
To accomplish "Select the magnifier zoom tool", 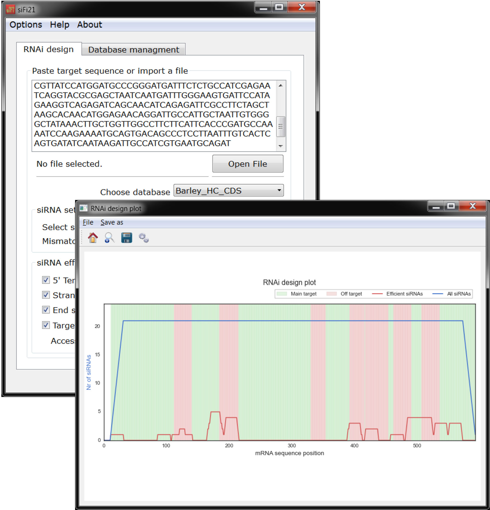I will pos(109,238).
